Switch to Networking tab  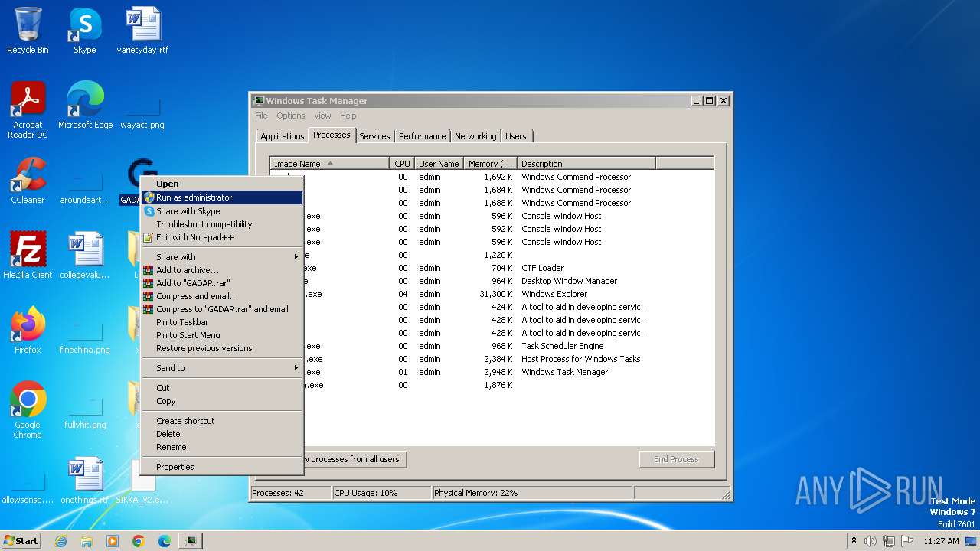click(475, 136)
